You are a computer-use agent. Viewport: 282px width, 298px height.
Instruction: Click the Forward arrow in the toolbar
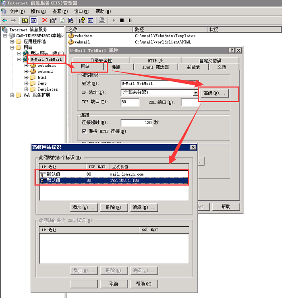13,20
